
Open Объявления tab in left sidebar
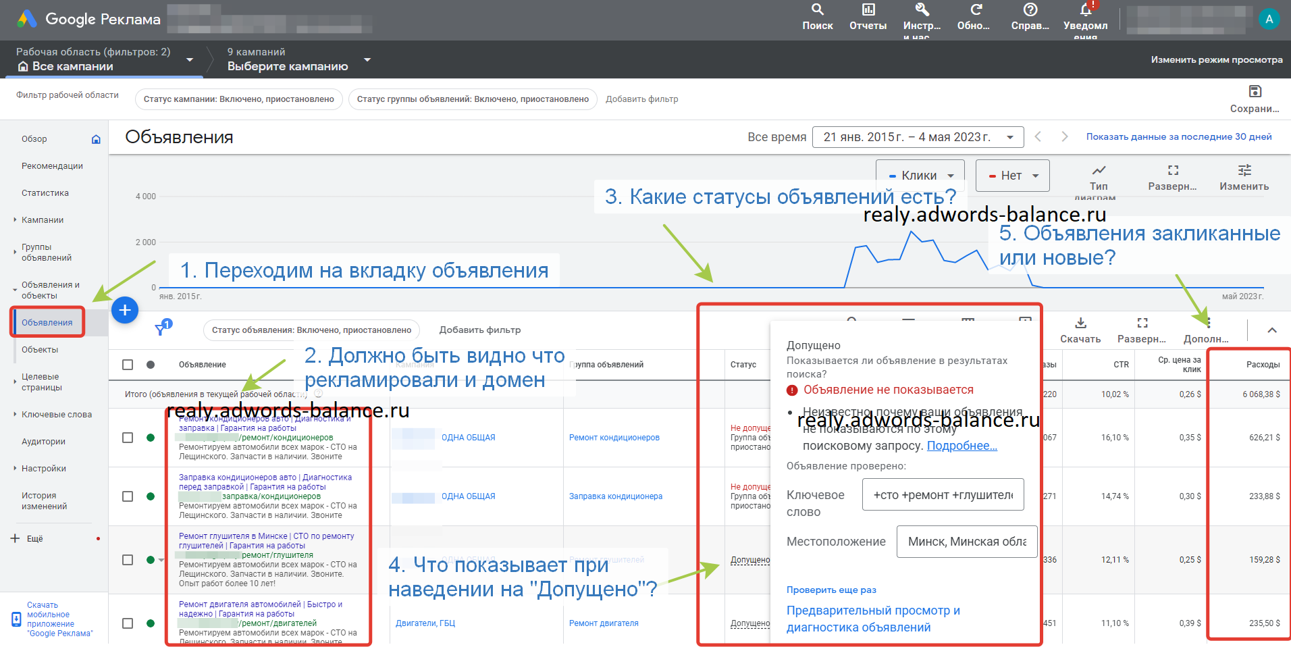tap(47, 323)
